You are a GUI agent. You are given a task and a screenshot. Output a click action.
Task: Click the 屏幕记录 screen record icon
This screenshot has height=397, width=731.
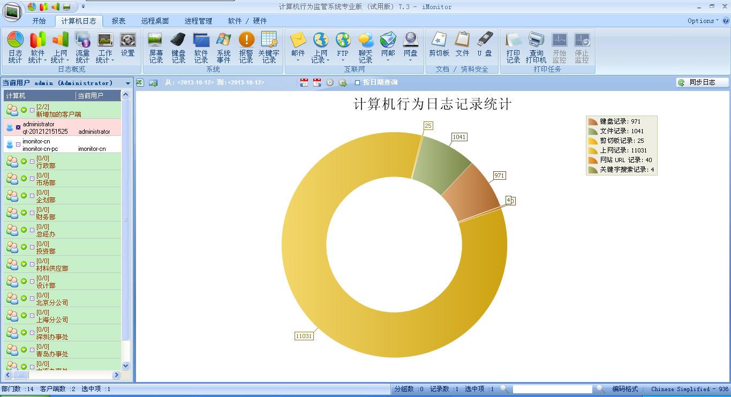[156, 47]
